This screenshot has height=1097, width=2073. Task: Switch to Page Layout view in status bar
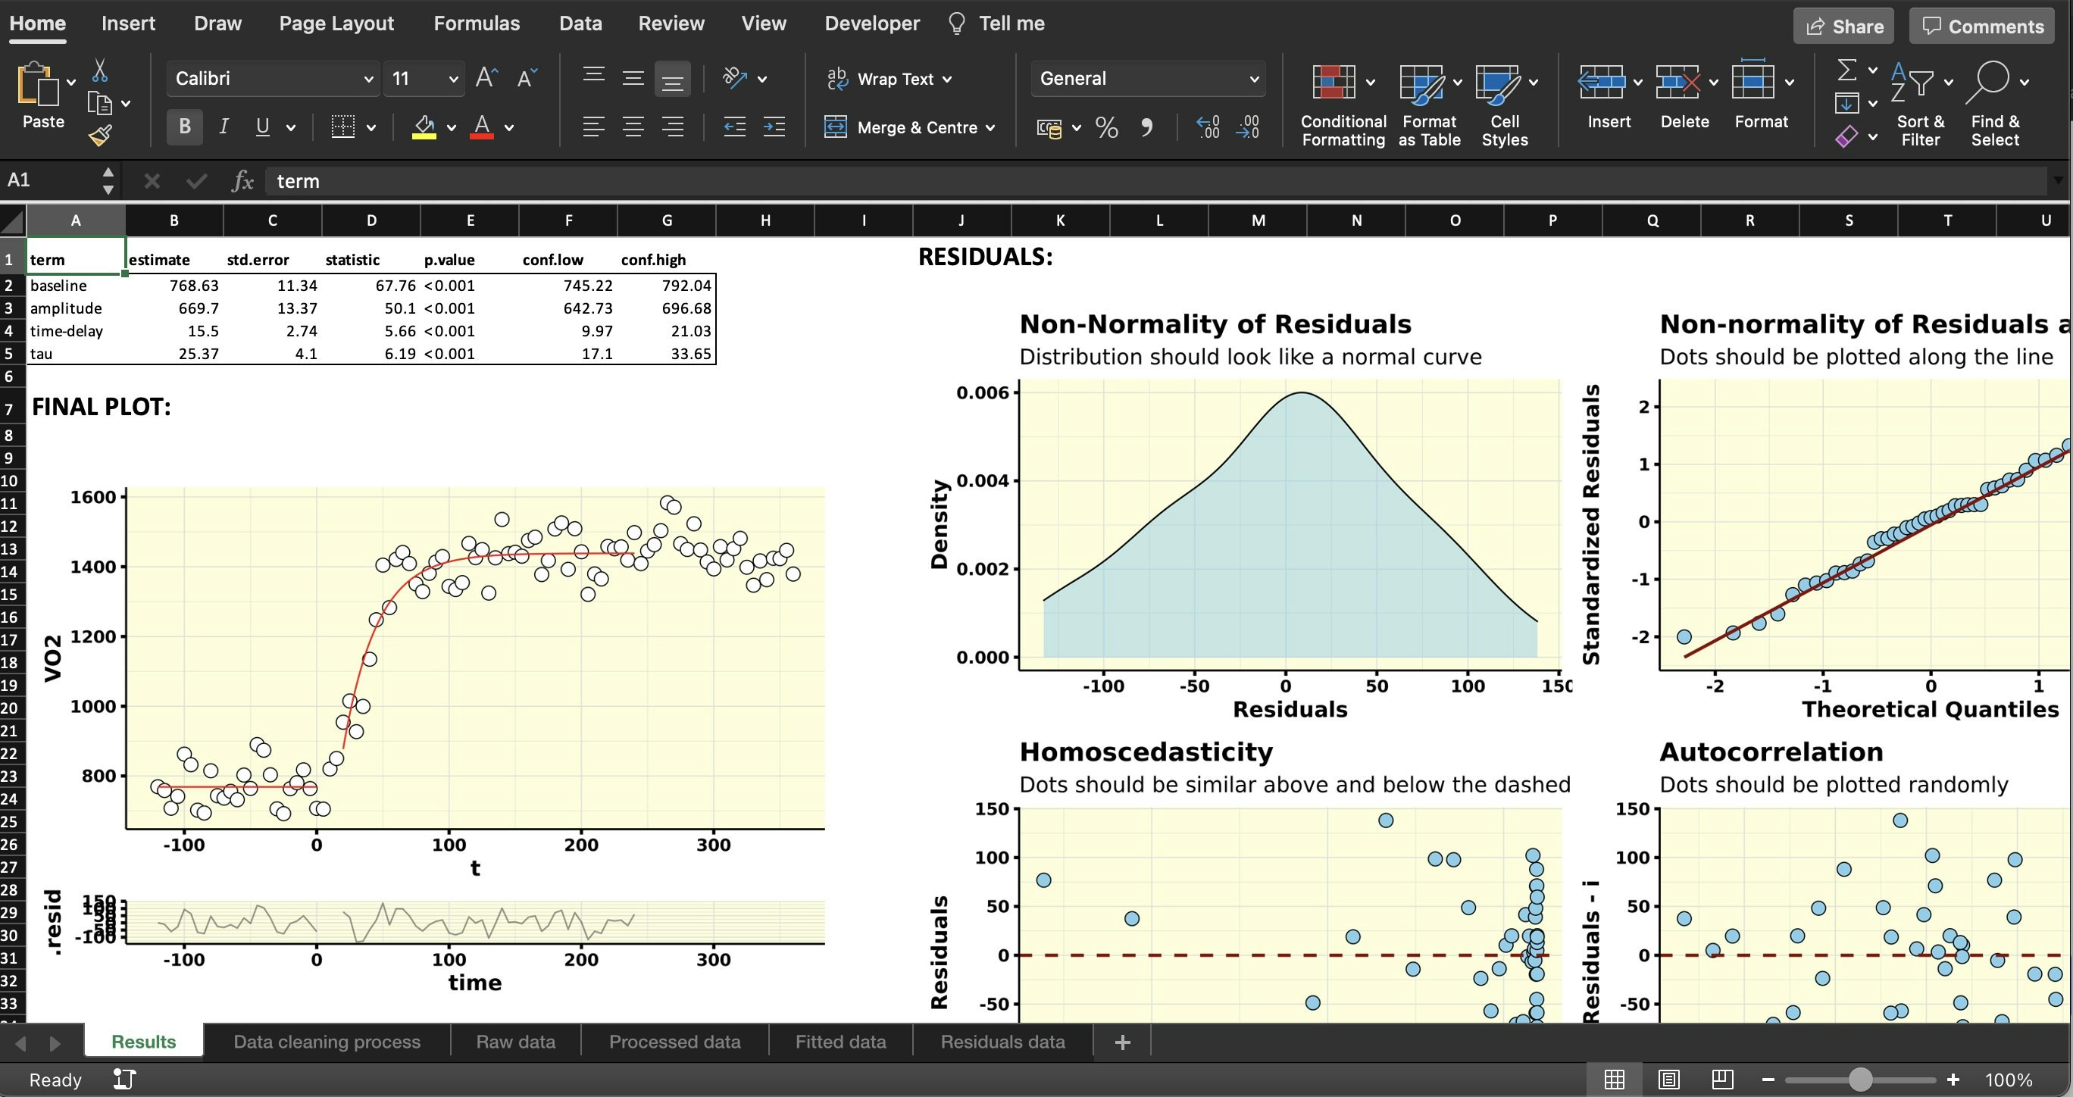coord(1668,1080)
